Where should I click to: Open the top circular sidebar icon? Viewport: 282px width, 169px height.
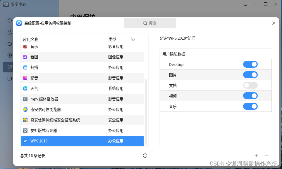(x=10, y=21)
